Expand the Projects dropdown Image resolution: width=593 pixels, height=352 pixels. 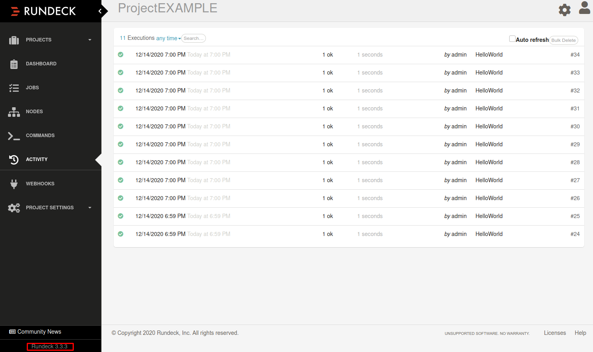(89, 40)
